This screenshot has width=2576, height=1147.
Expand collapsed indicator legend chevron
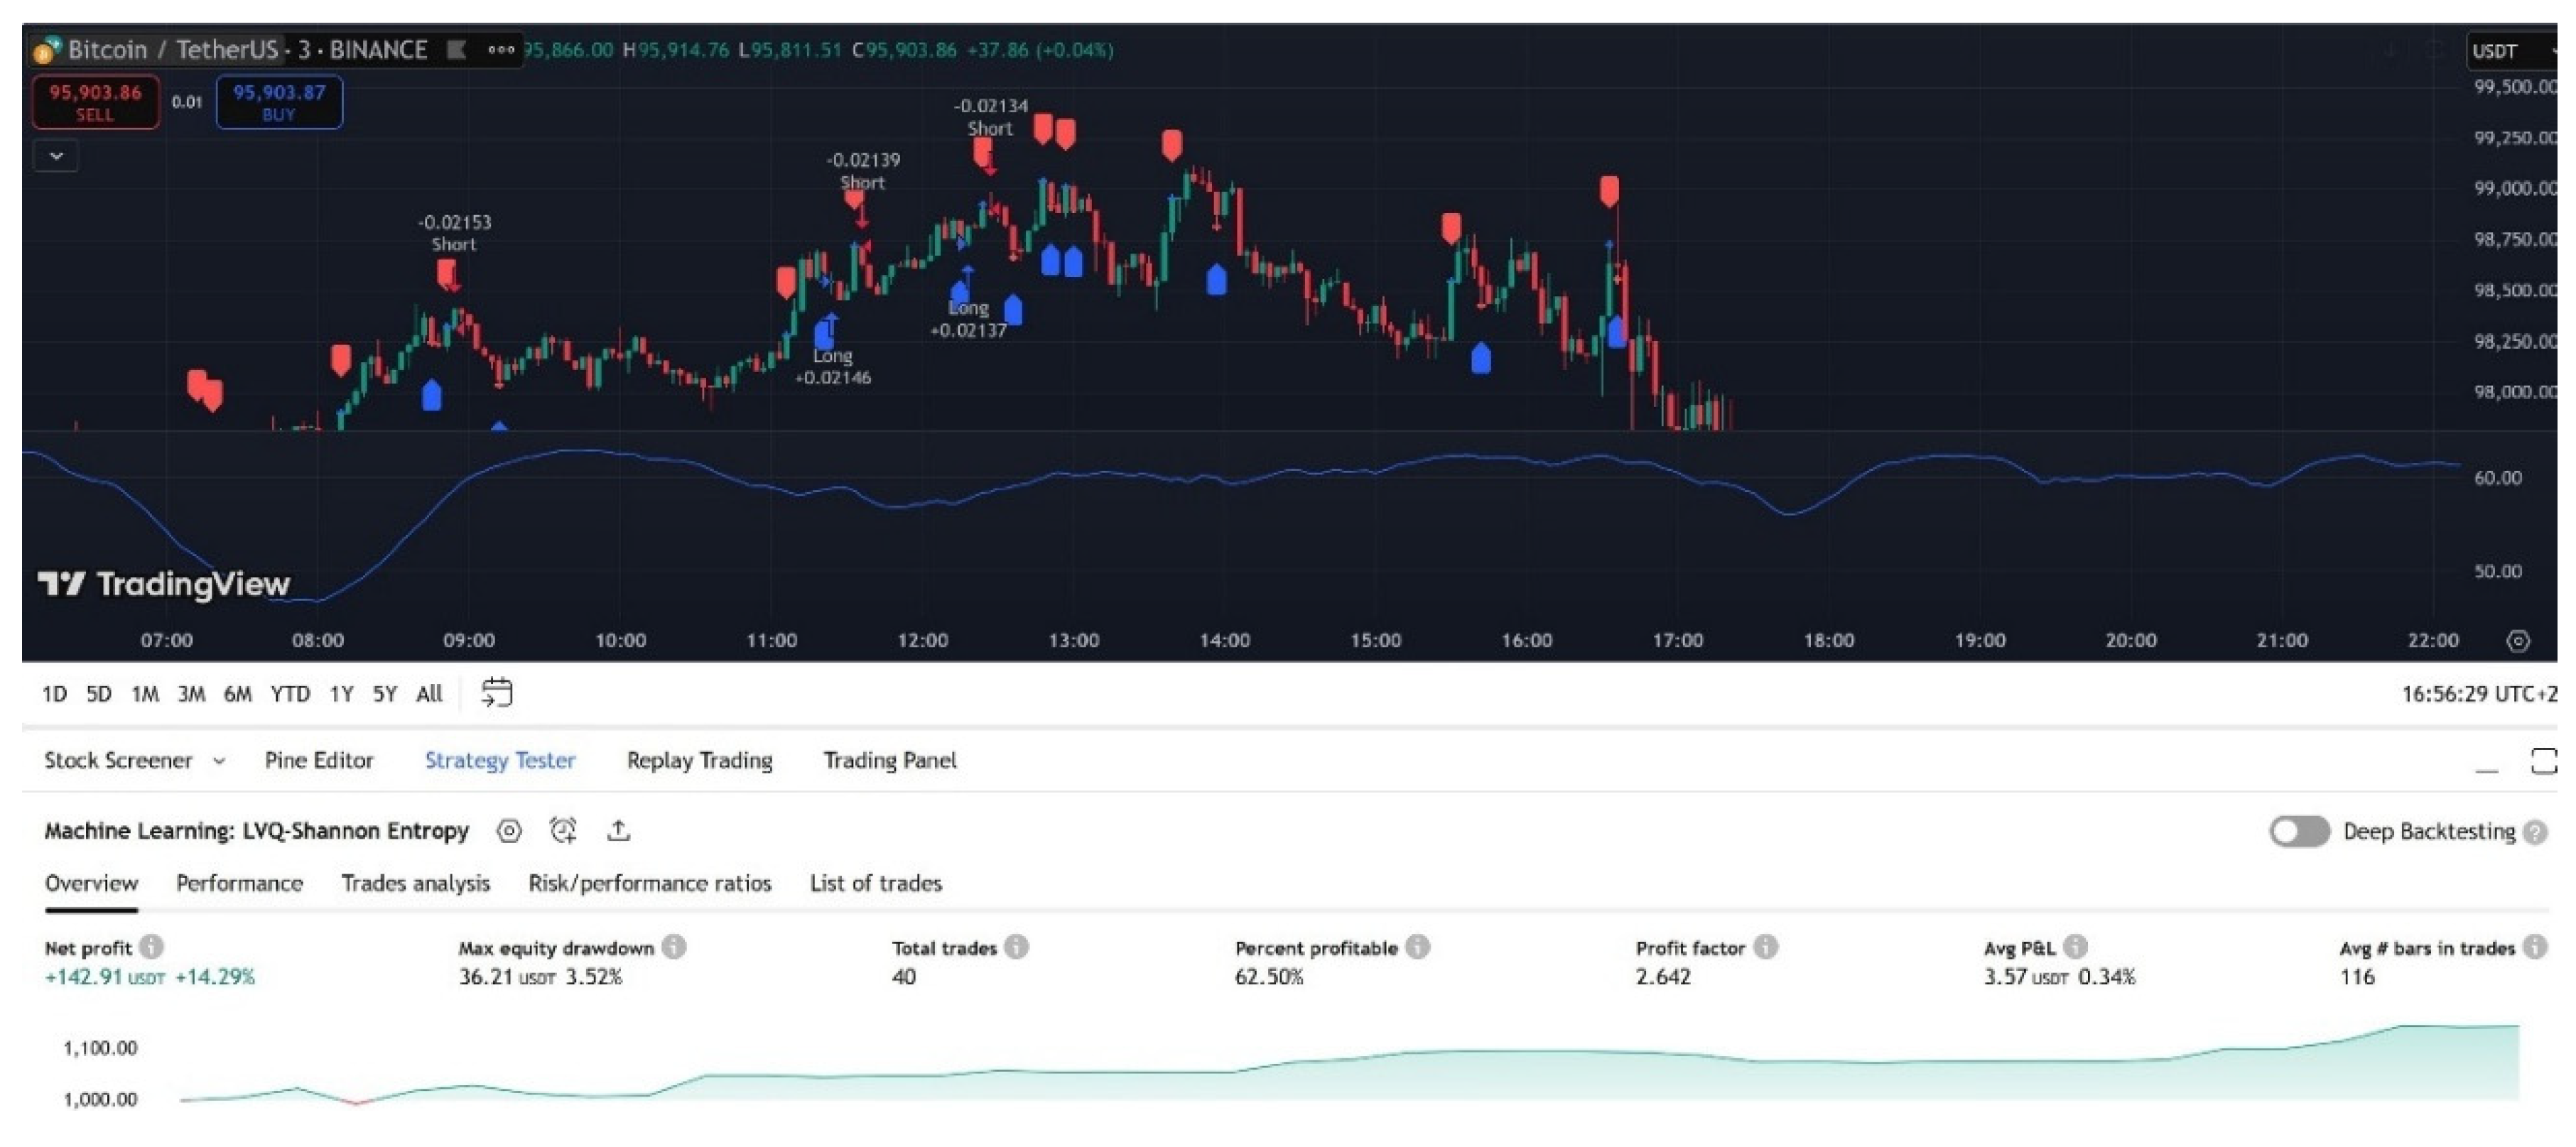coord(56,156)
